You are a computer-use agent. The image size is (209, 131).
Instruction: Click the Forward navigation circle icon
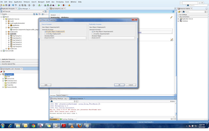point(34,5)
